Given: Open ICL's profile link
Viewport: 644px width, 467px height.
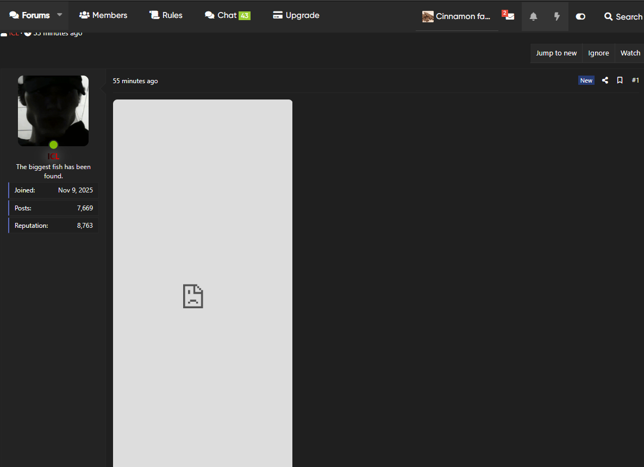Looking at the screenshot, I should point(53,155).
